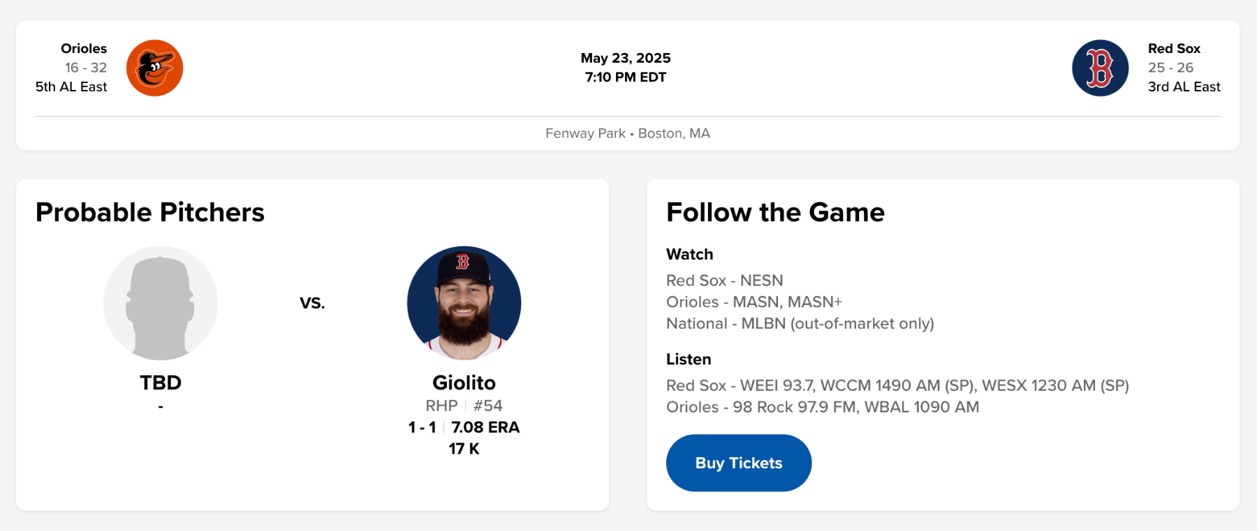The height and width of the screenshot is (531, 1257).
Task: Select the Orioles team name in header
Action: point(84,49)
